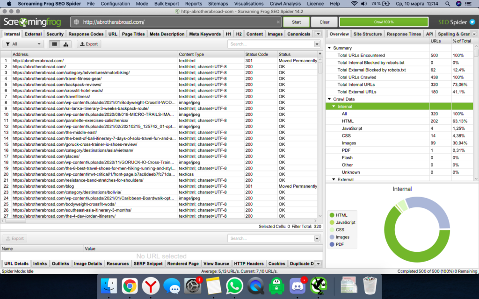This screenshot has width=479, height=299.
Task: Open the top search box dropdown arrow
Action: coord(317,44)
